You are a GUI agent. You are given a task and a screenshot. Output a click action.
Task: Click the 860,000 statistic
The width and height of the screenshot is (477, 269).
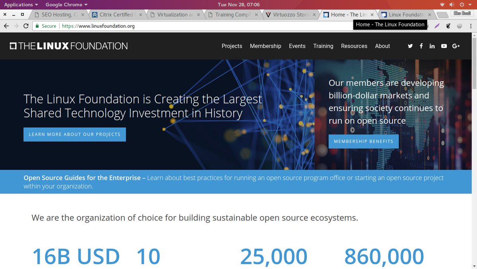(x=384, y=256)
